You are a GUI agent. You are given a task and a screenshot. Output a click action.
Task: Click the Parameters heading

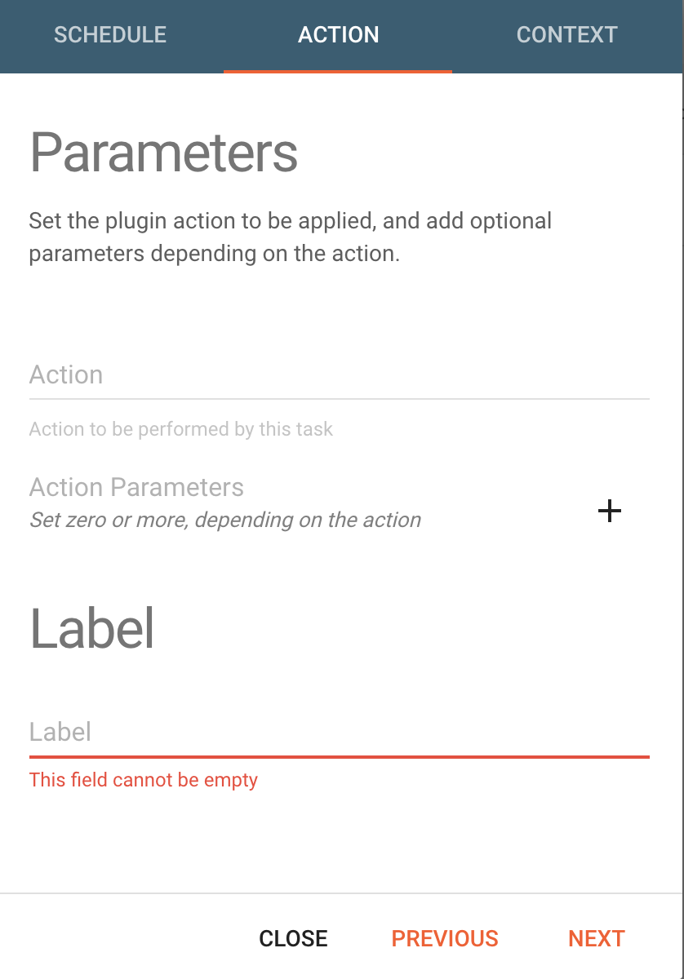click(164, 153)
